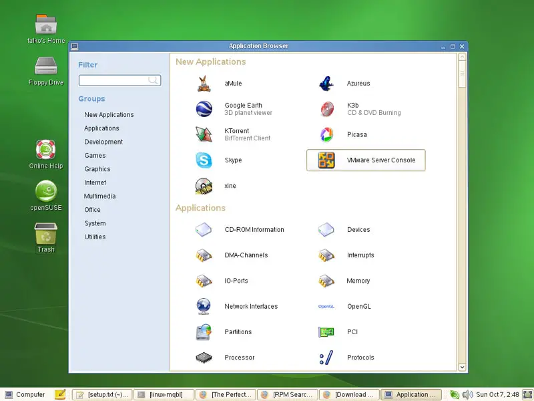Click the Google Earth label text

[x=243, y=106]
